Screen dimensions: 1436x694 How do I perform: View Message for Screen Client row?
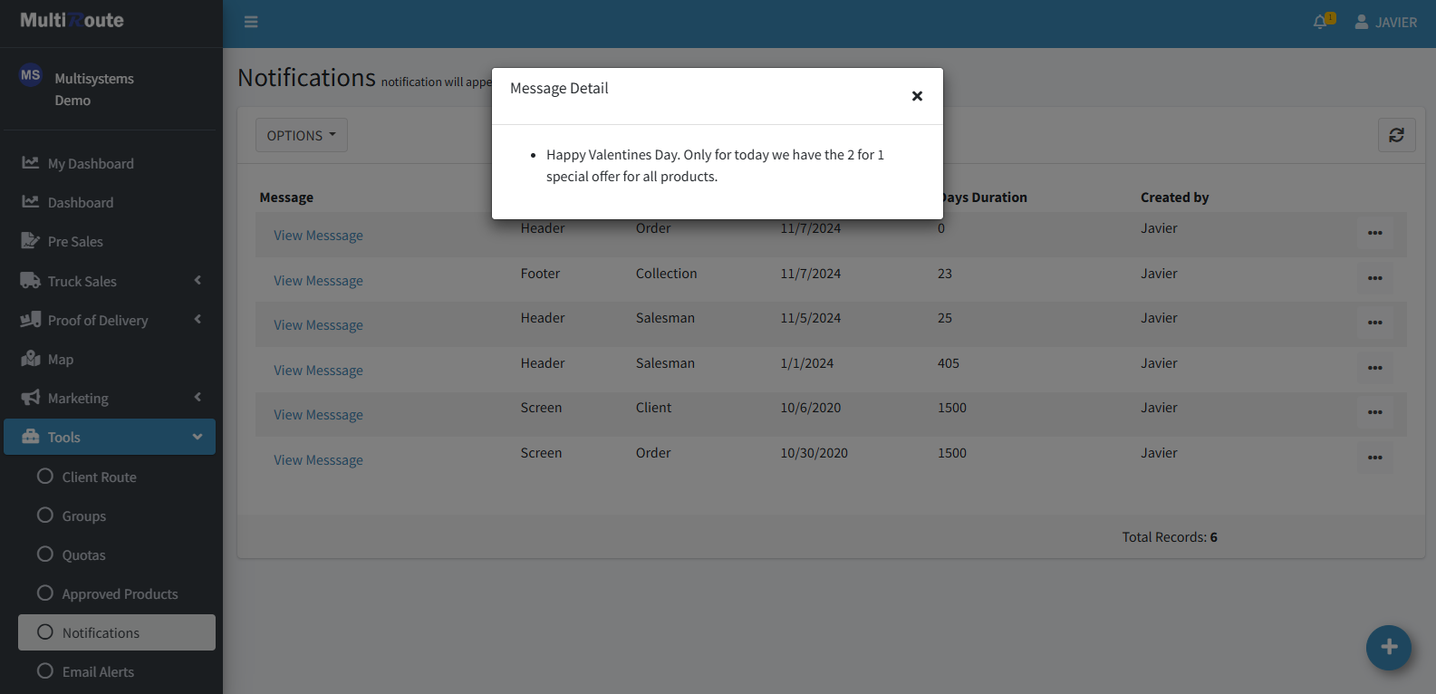coord(318,415)
